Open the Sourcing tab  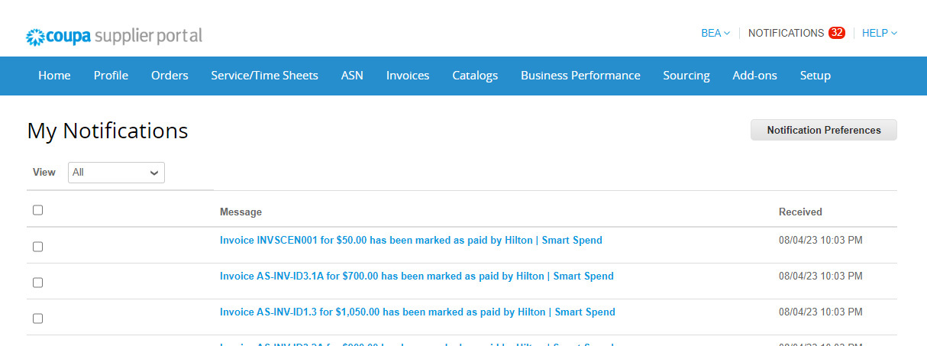click(x=686, y=76)
